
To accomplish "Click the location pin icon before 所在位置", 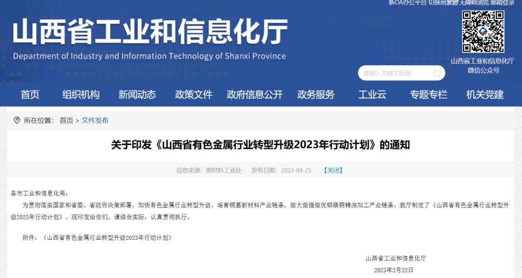I will click(x=17, y=120).
